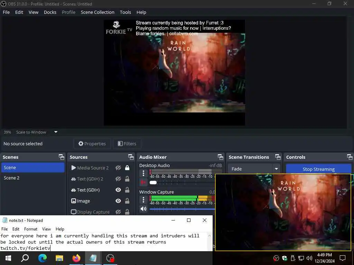The width and height of the screenshot is (354, 265).
Task: Float the Scene Transitions dock panel
Action: (x=278, y=157)
